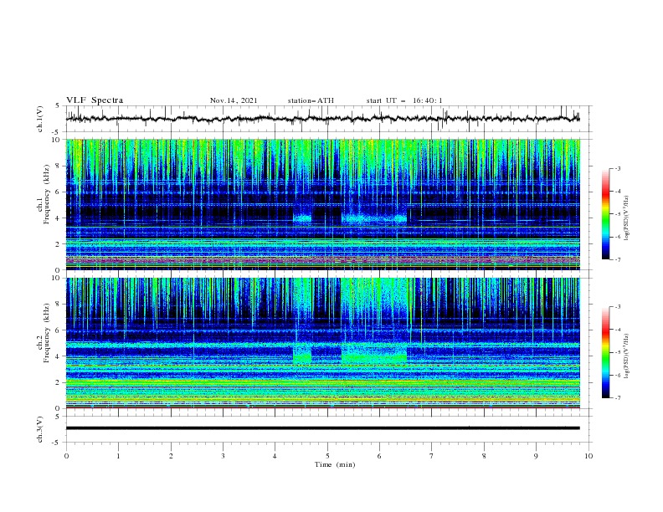Click the ch.2 spectrogram "8" kHz tick
Image resolution: width=663 pixels, height=512 pixels.
click(x=59, y=305)
